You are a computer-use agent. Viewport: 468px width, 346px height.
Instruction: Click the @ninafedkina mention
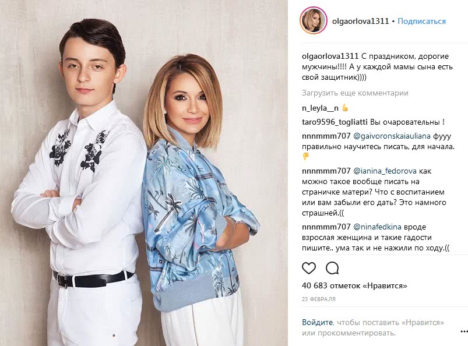(377, 227)
